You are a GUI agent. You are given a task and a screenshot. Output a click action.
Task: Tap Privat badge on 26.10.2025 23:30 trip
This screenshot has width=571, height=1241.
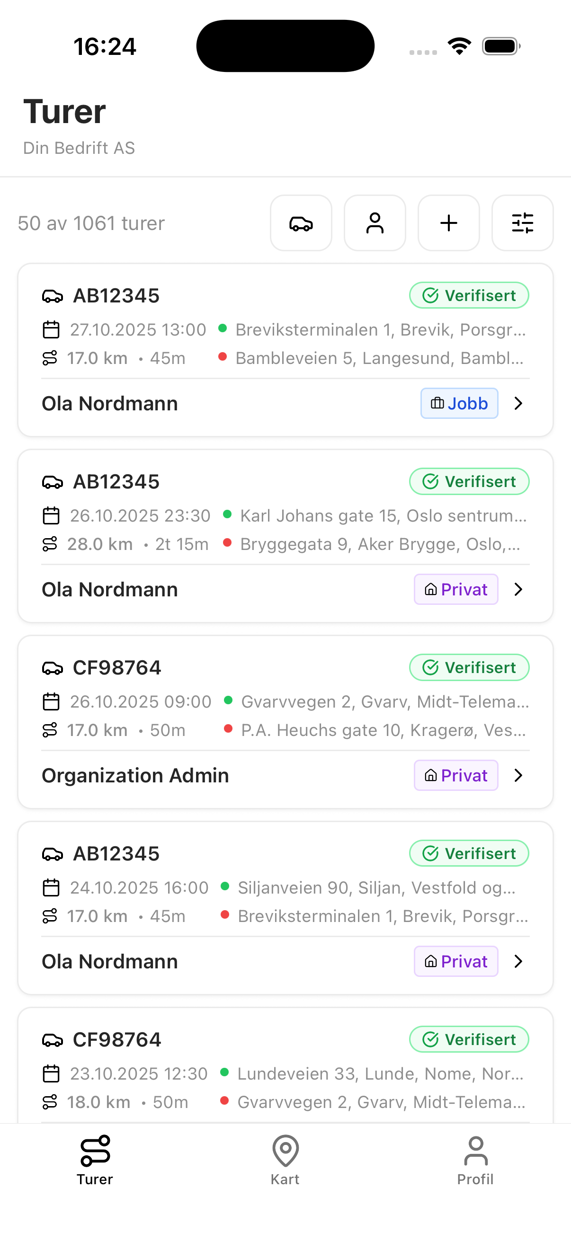pos(456,589)
